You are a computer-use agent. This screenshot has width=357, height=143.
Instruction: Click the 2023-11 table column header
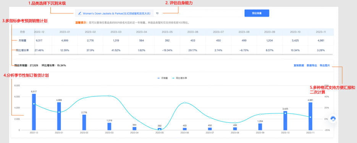(x=321, y=32)
